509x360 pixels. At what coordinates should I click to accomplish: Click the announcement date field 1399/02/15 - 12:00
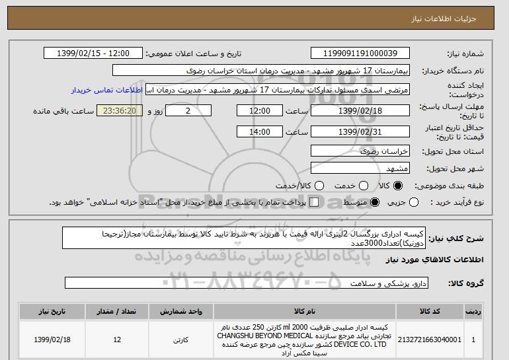(x=93, y=54)
